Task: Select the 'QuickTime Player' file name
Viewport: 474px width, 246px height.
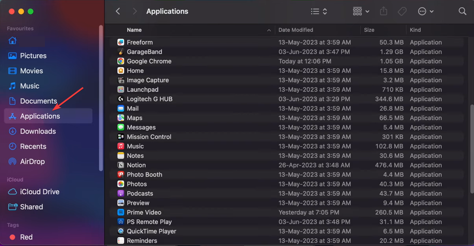Action: pyautogui.click(x=152, y=231)
